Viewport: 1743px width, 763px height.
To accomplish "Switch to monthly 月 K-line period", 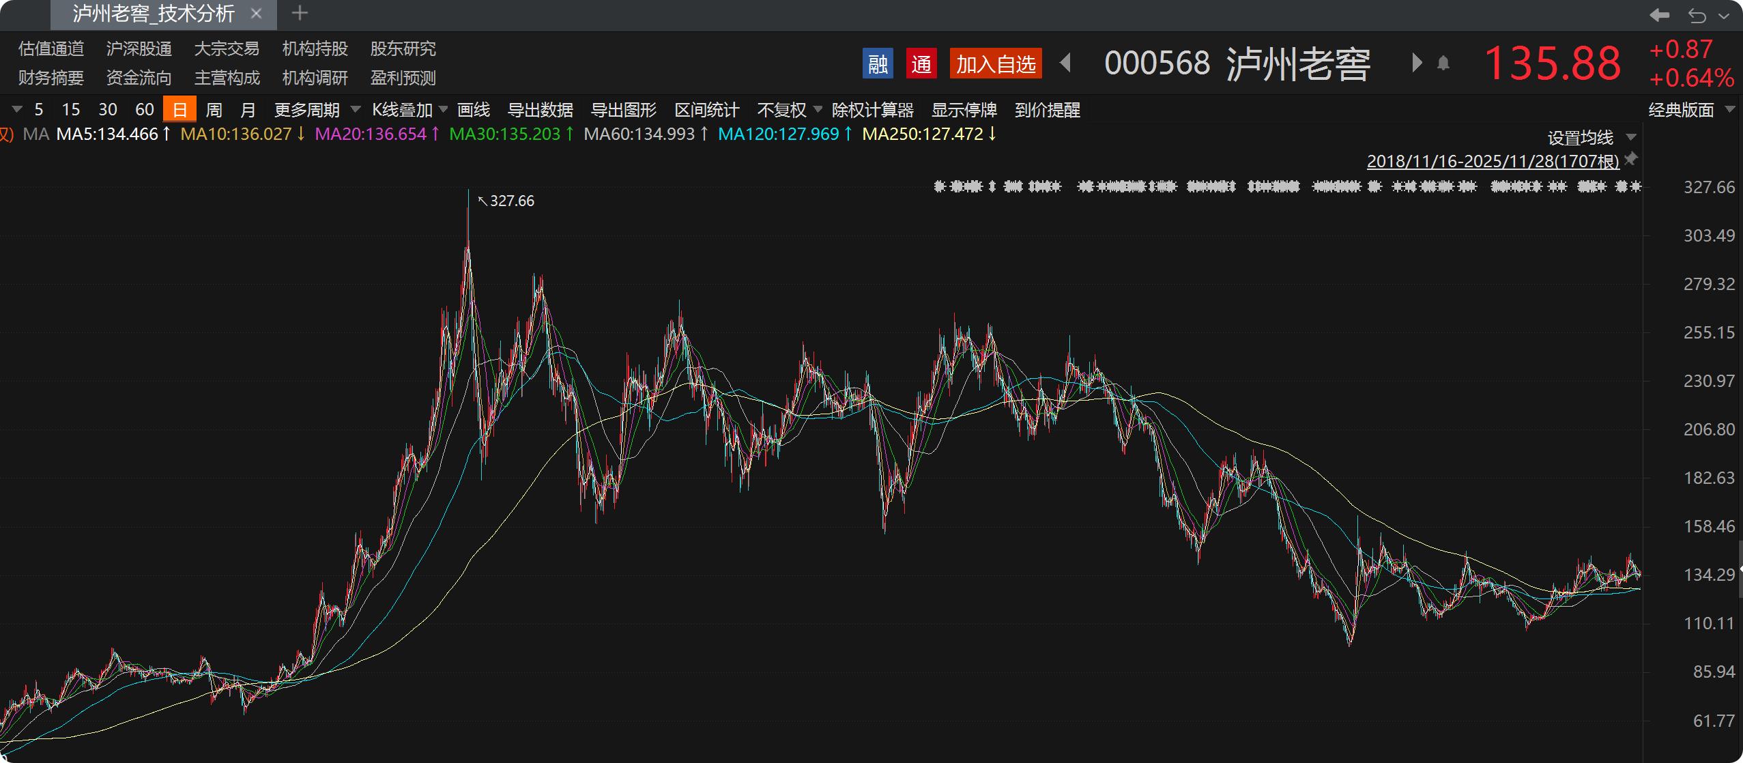I will [248, 110].
